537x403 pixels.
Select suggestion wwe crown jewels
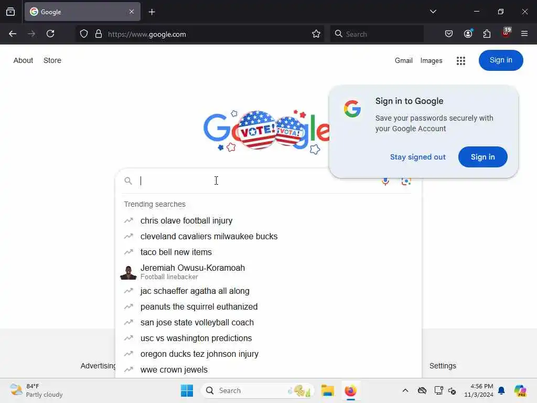[x=268, y=370]
